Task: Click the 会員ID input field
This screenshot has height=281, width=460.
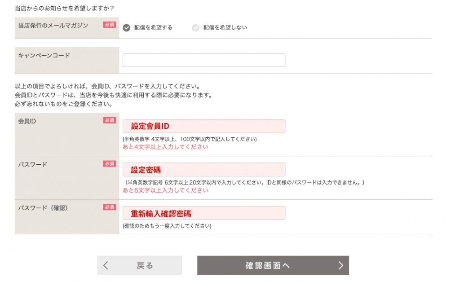Action: (x=204, y=126)
